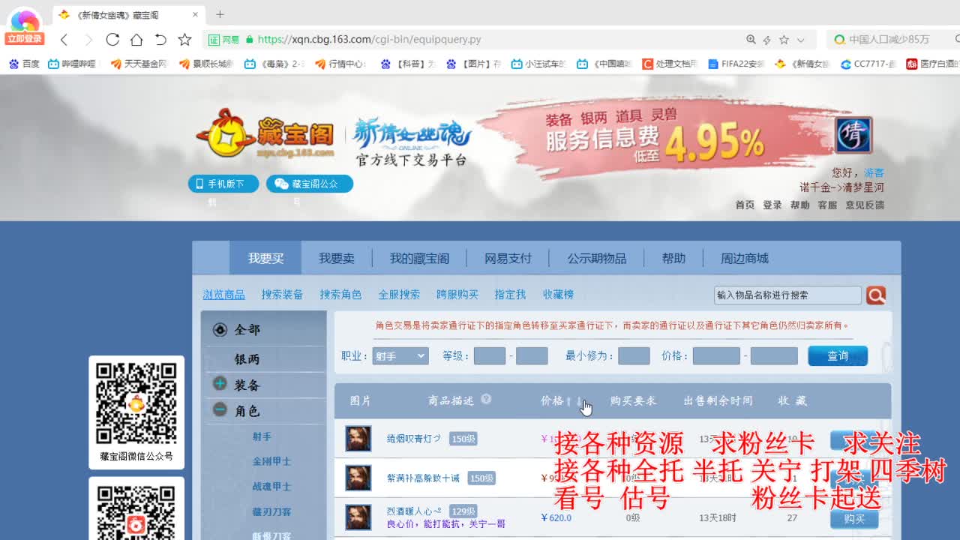Open a new tab with plus

click(x=220, y=14)
